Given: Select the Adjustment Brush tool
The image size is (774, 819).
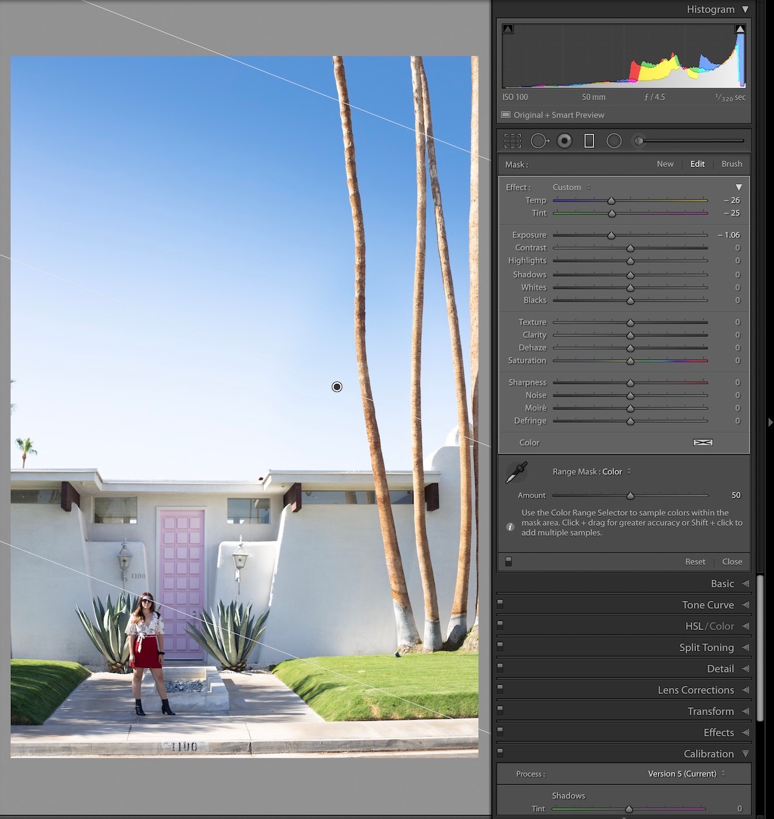Looking at the screenshot, I should click(638, 140).
